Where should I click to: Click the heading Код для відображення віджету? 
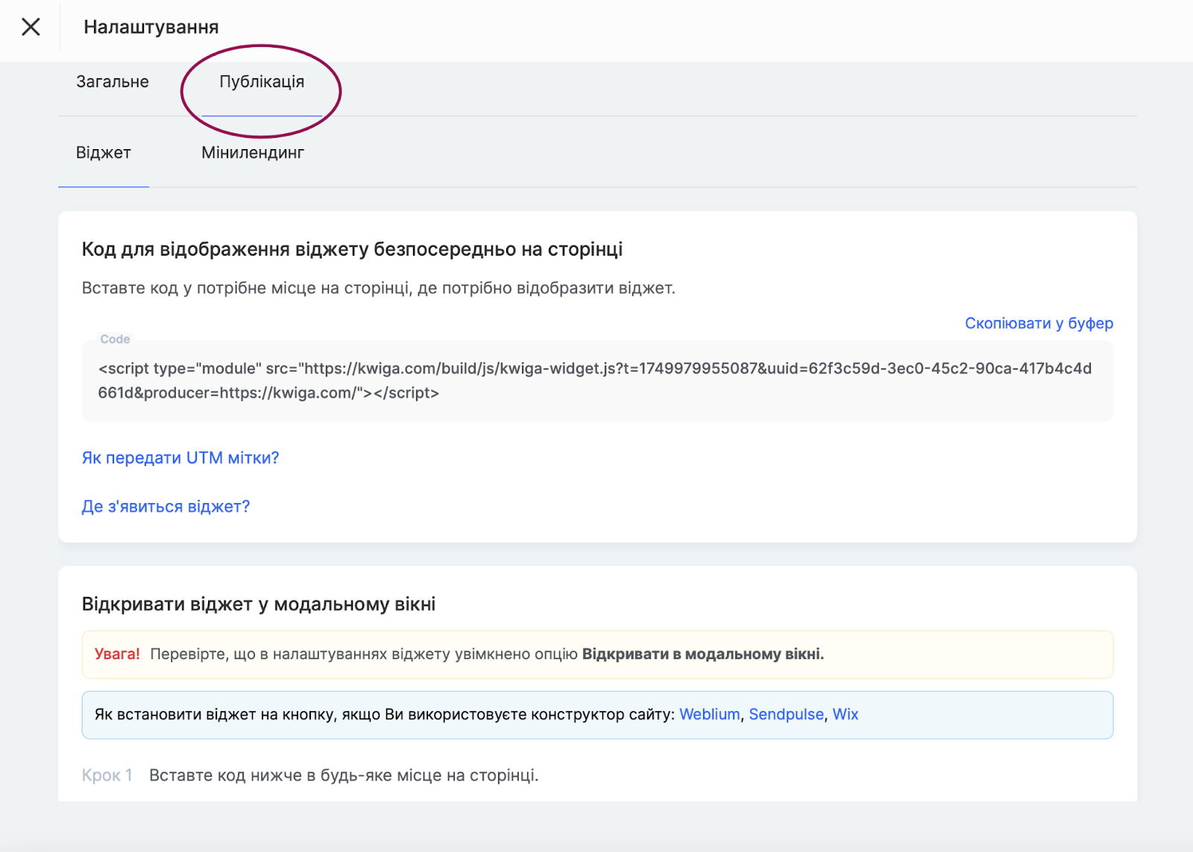352,249
